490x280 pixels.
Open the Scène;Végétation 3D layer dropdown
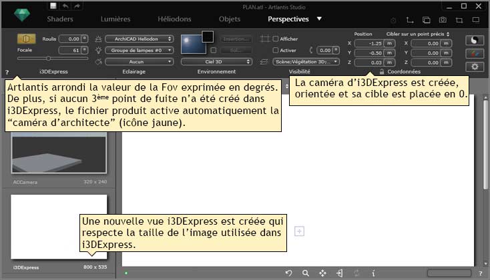(306, 62)
